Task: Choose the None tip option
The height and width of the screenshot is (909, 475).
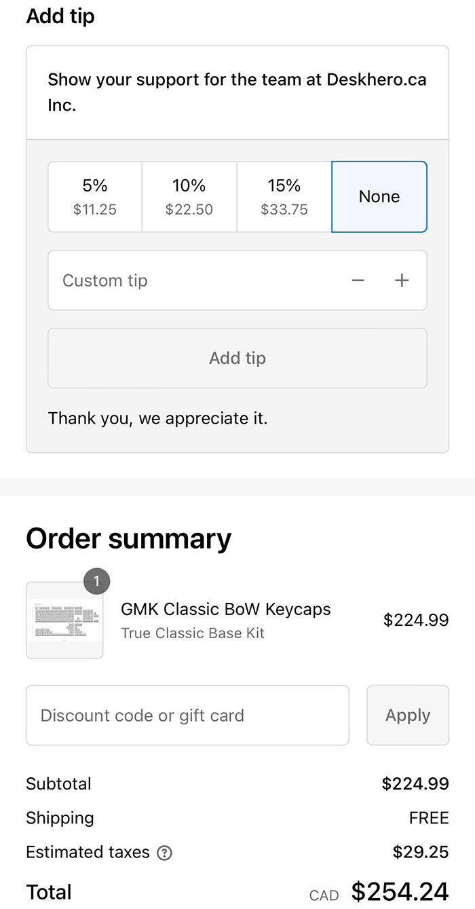Action: pos(379,196)
